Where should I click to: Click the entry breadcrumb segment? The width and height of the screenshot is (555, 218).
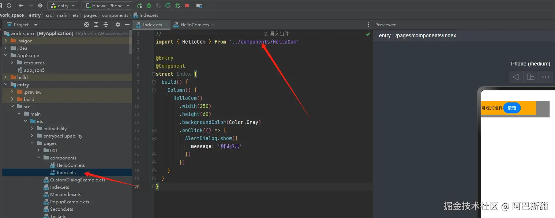coord(35,15)
